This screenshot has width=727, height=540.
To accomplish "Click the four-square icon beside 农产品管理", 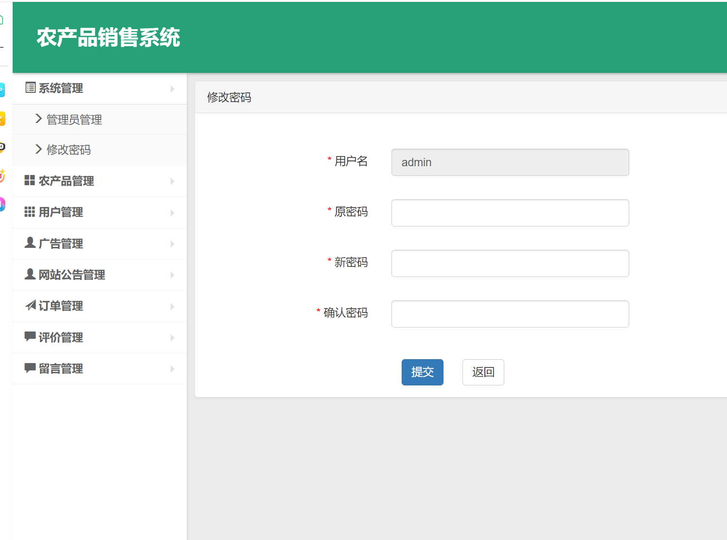I will (30, 180).
